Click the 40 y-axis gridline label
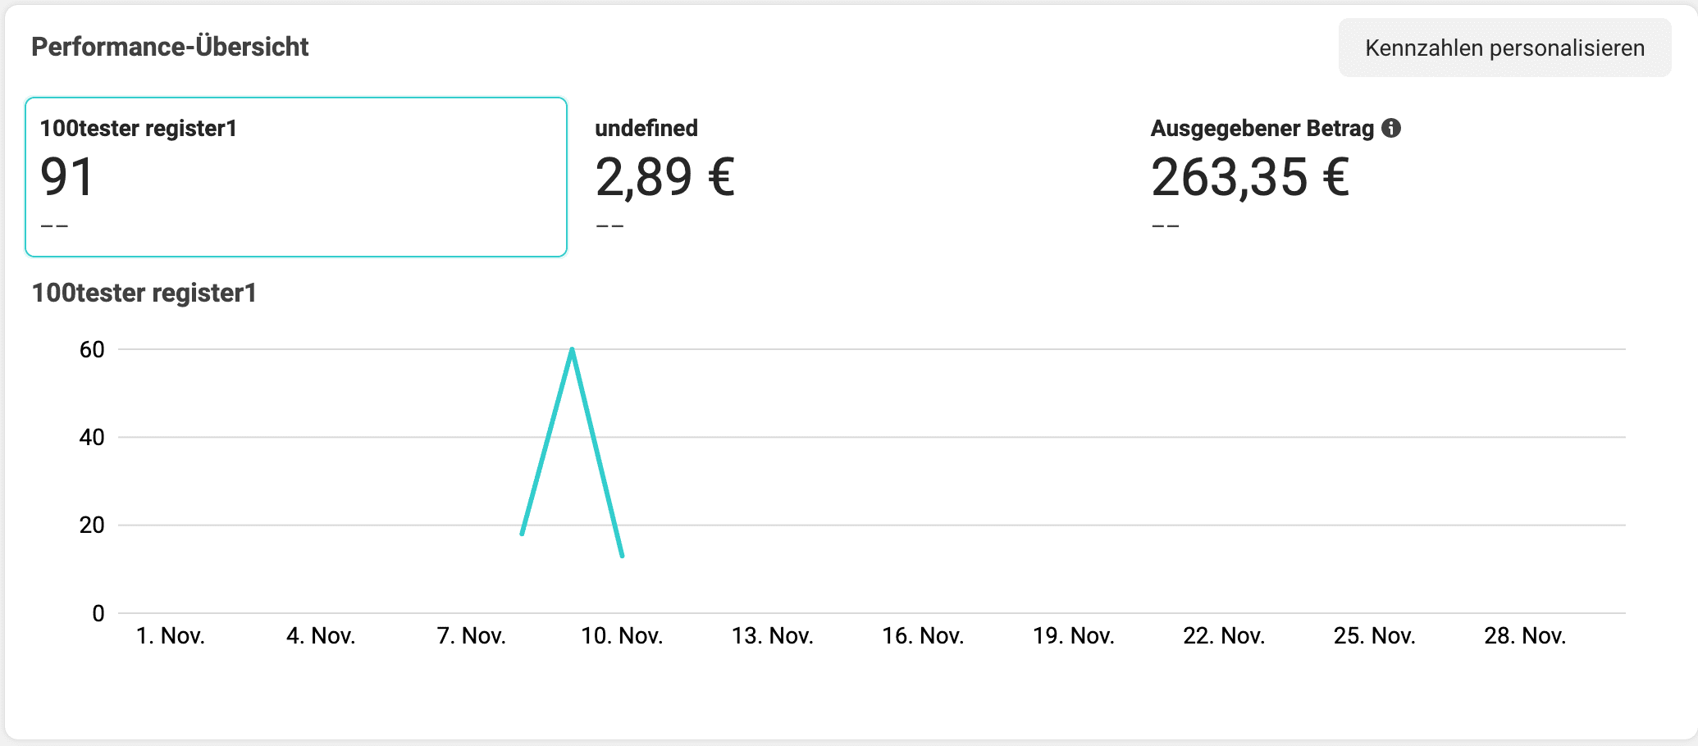This screenshot has height=746, width=1698. (x=92, y=438)
